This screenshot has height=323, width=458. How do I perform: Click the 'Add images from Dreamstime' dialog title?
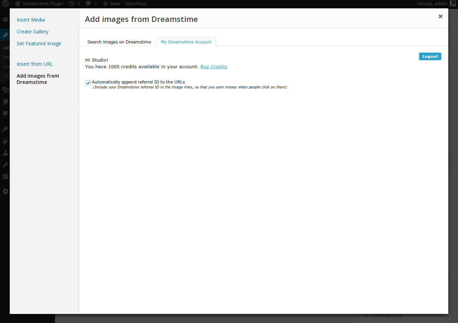click(x=141, y=19)
